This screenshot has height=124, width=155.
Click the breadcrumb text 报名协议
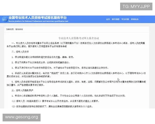pyautogui.click(x=19, y=29)
